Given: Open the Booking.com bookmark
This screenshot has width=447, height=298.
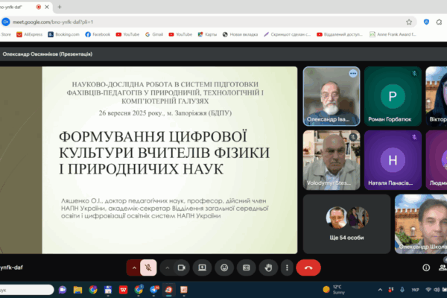Looking at the screenshot, I should point(65,34).
